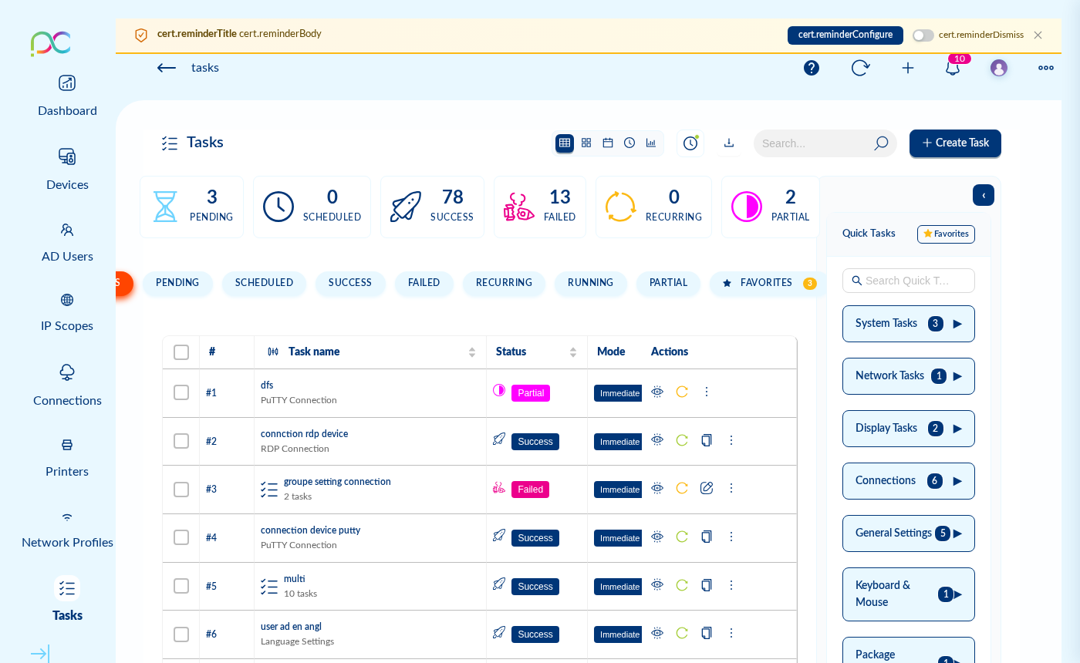View details of the 'dfs' task
The image size is (1080, 663).
coord(657,392)
